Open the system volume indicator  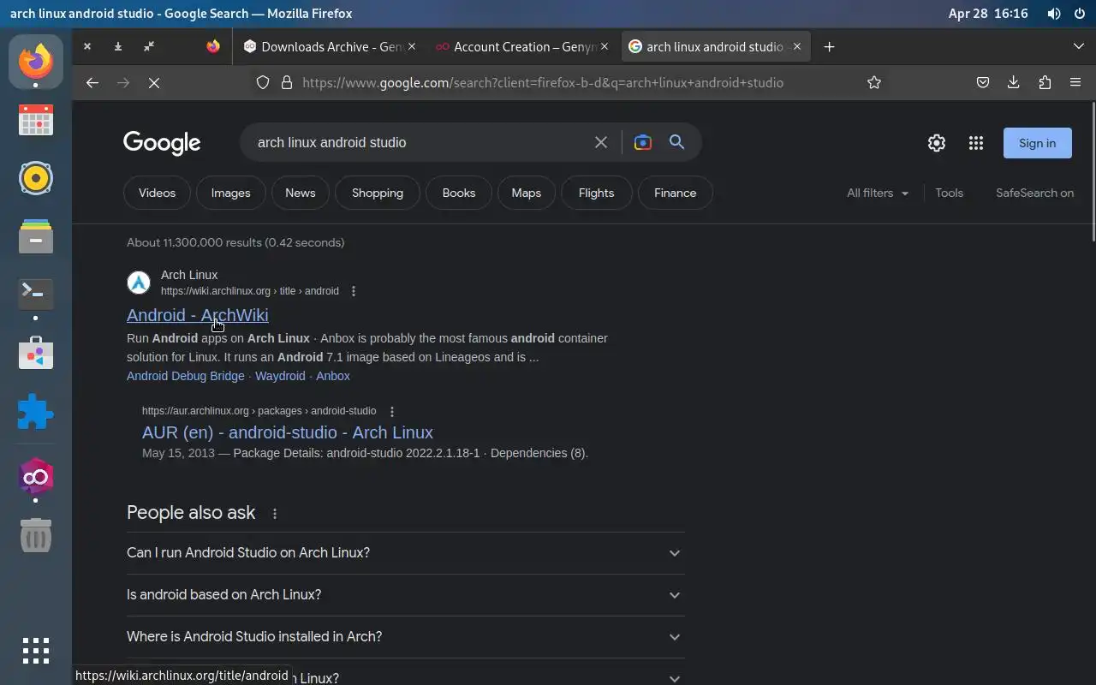coord(1054,14)
